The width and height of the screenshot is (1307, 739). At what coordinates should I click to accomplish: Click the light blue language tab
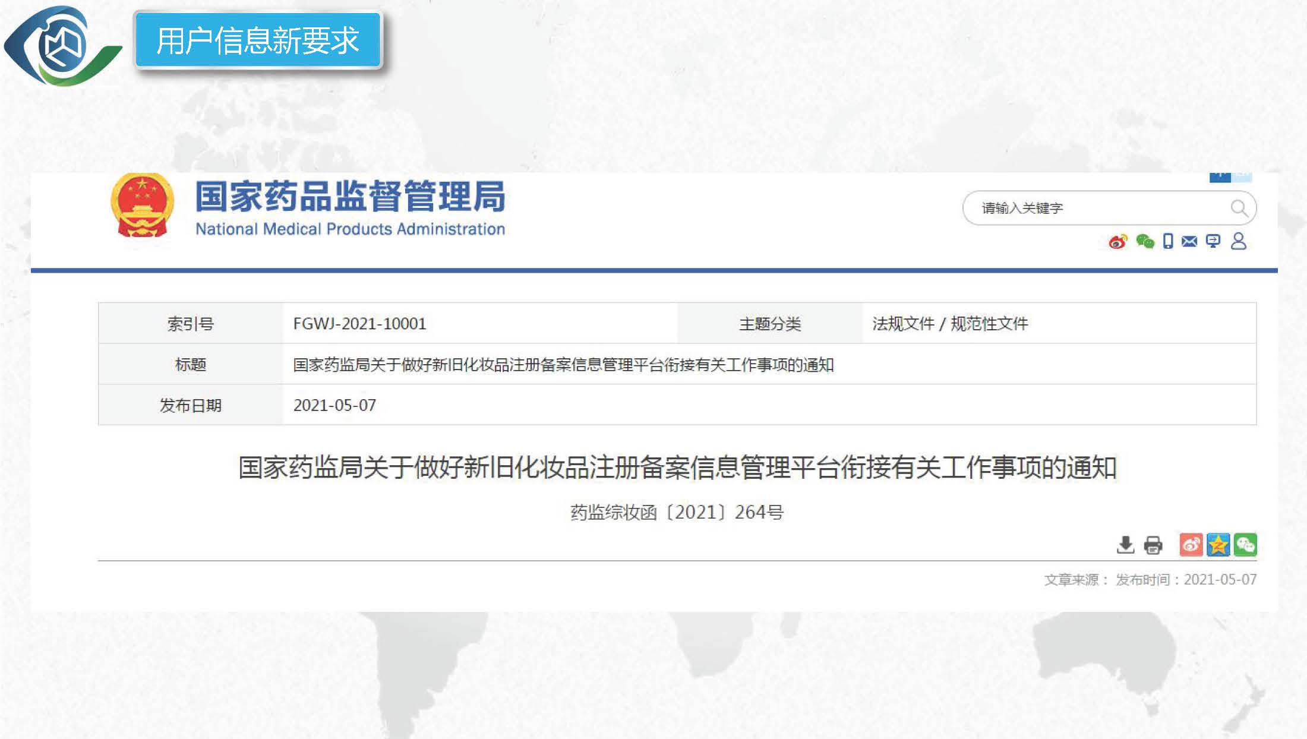click(1242, 177)
